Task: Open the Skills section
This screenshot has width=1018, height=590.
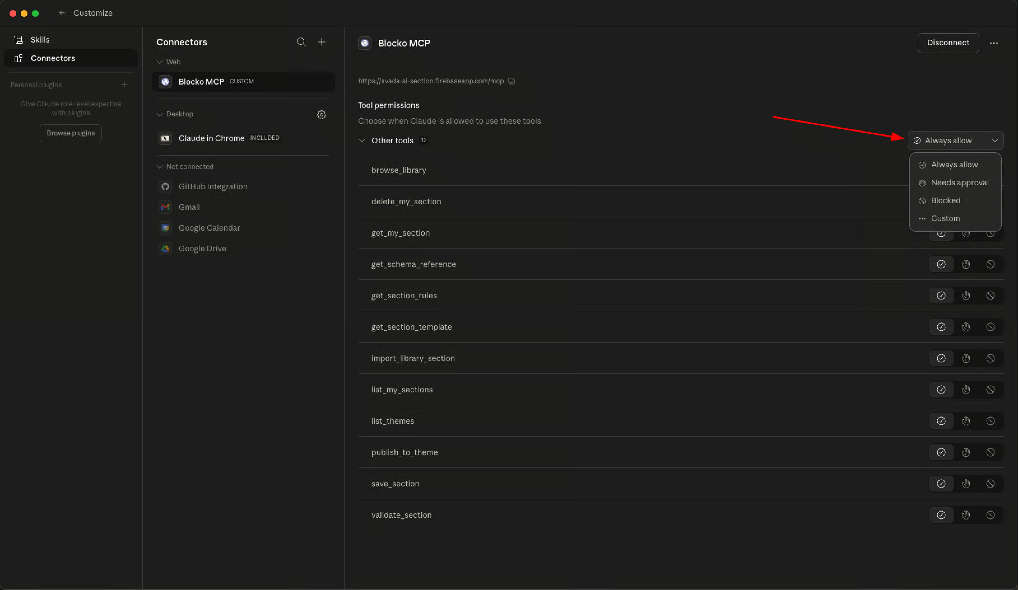Action: pos(71,39)
